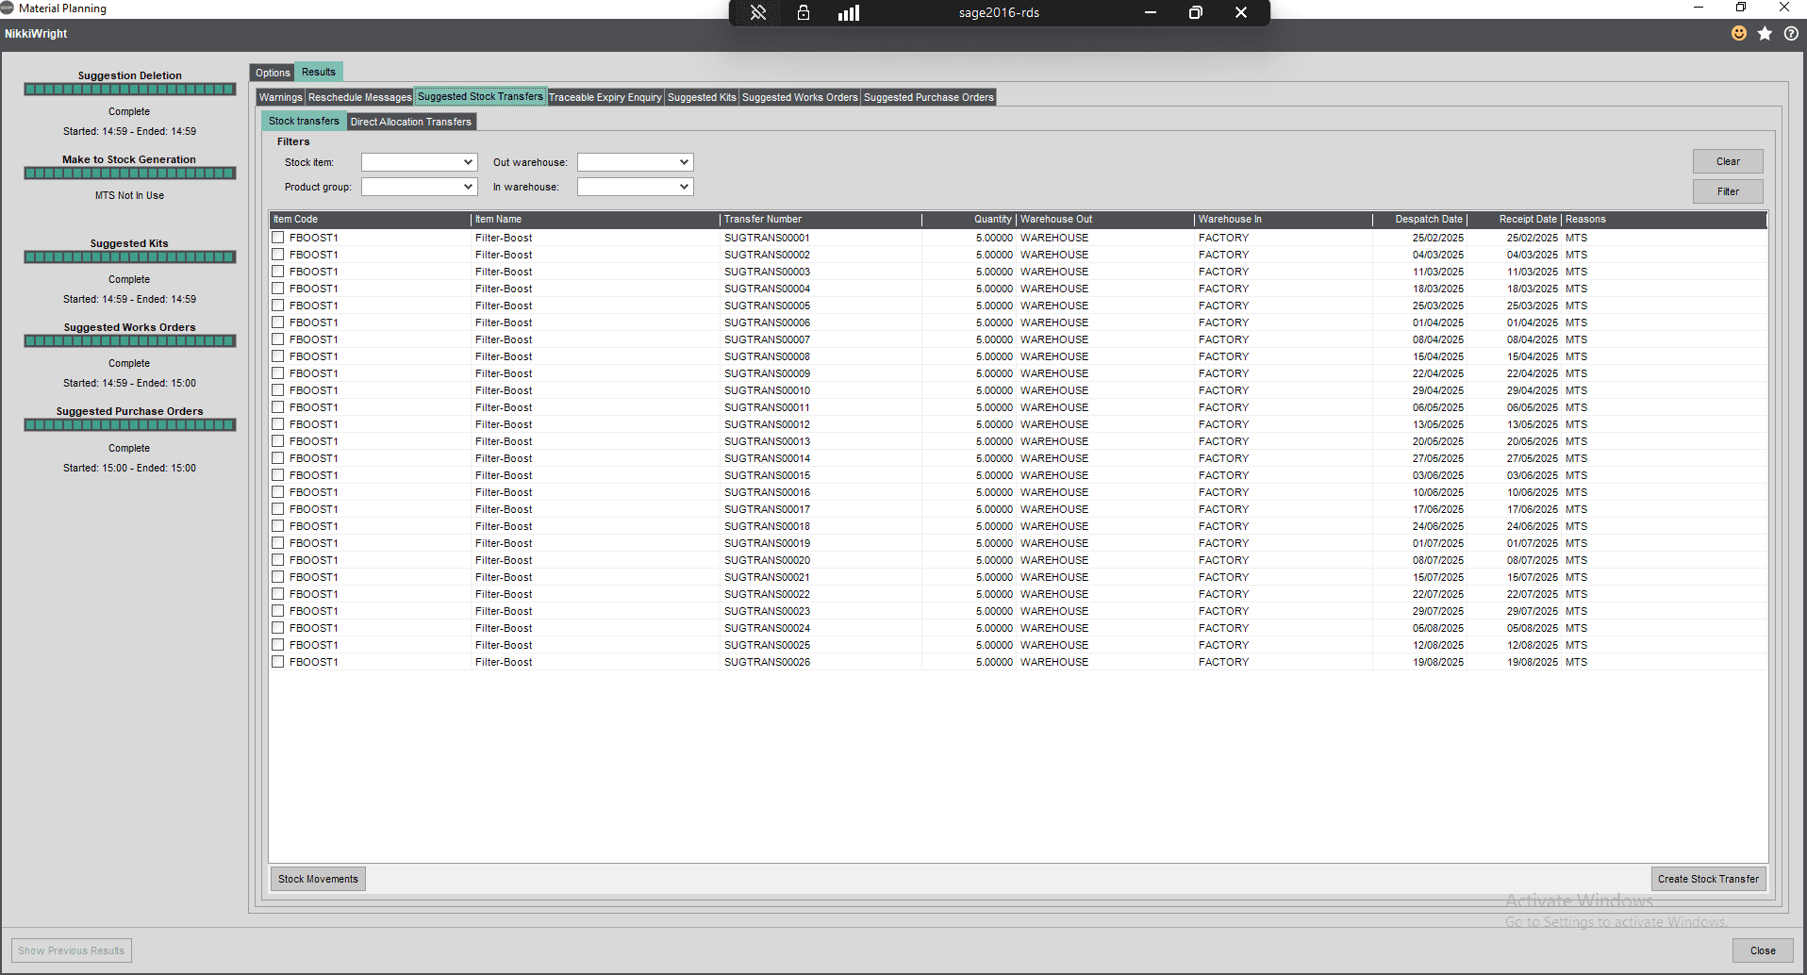Open the Suggested Purchase Orders tab
This screenshot has height=975, width=1807.
[x=929, y=97]
